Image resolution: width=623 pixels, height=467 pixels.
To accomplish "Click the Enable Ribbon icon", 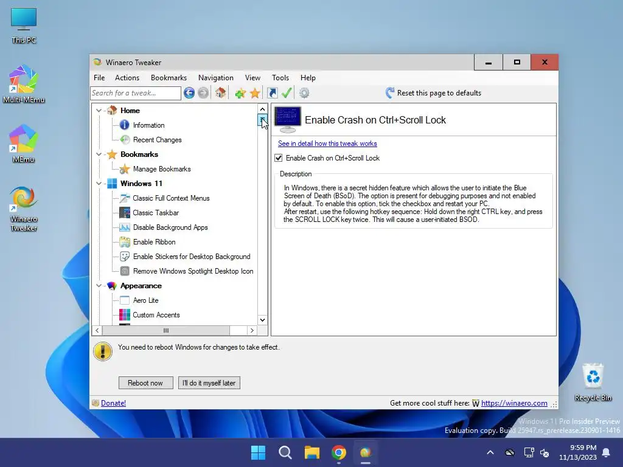I will tap(125, 242).
